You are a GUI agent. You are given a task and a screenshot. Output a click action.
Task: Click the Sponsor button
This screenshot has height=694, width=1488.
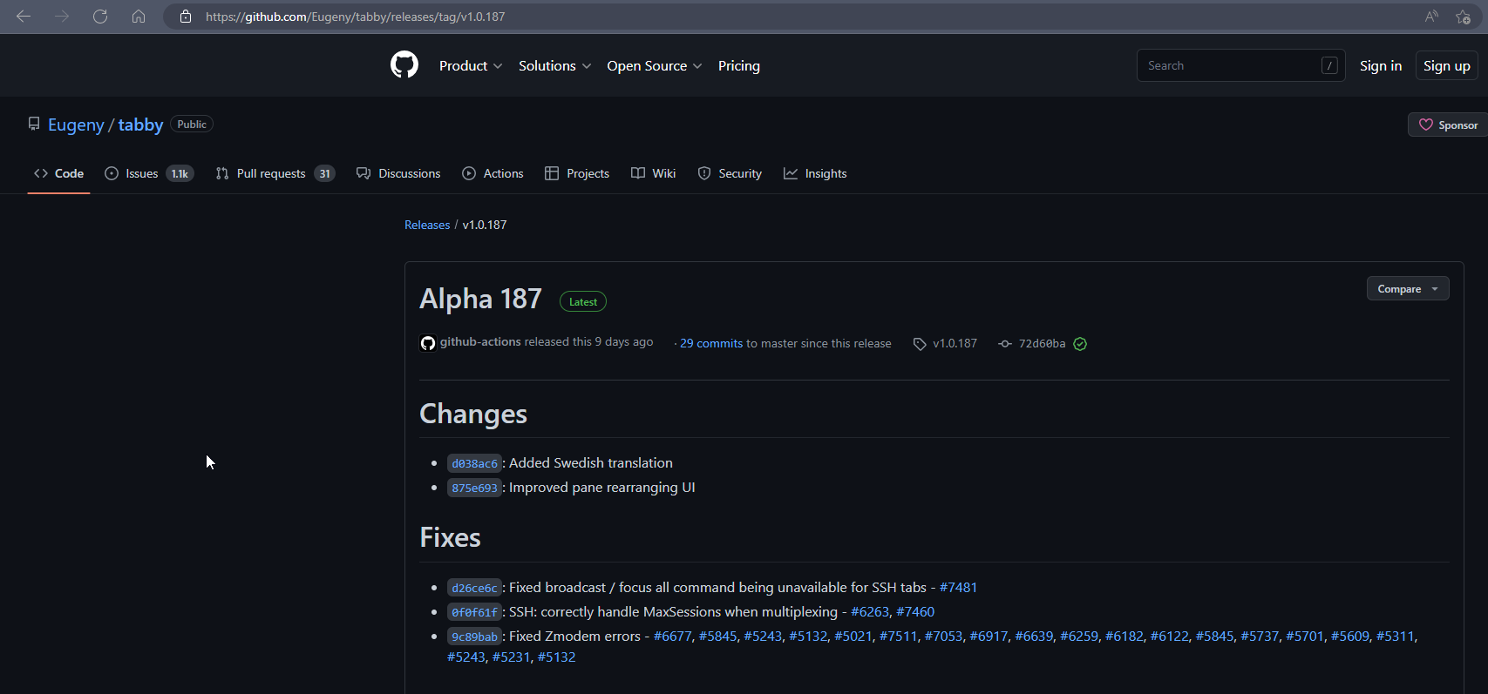[x=1448, y=125]
